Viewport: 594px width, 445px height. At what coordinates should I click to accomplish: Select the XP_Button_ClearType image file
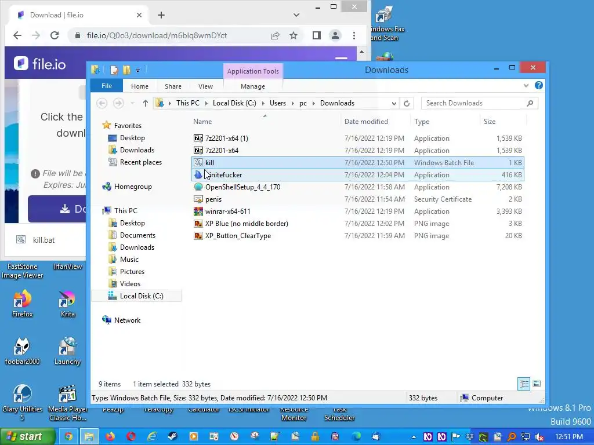[357, 235]
